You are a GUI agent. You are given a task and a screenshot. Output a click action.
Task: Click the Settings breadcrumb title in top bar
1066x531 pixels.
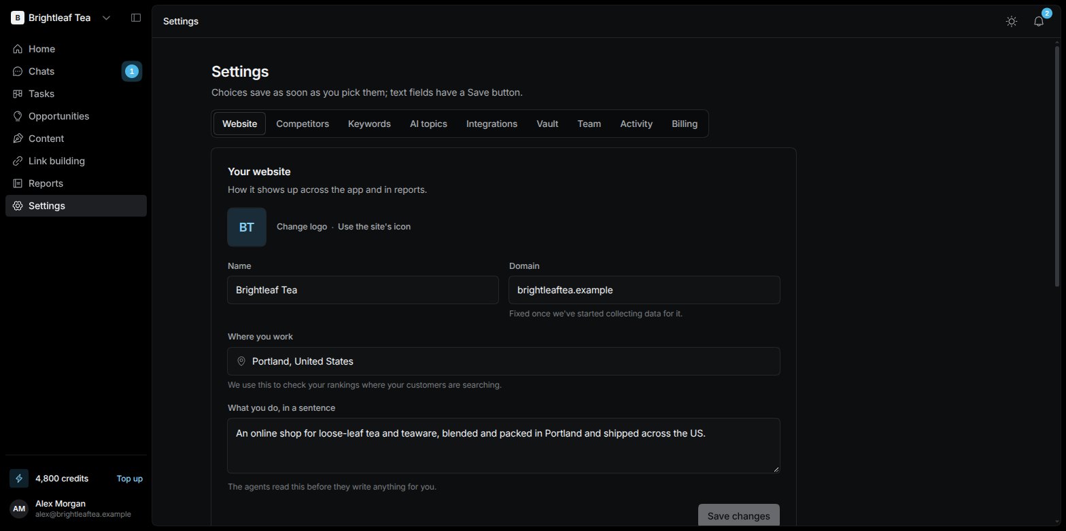[x=181, y=21]
